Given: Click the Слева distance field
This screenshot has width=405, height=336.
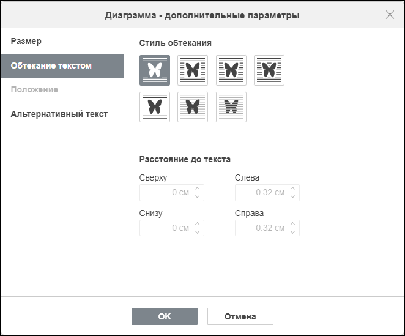Looking at the screenshot, I should pos(267,193).
